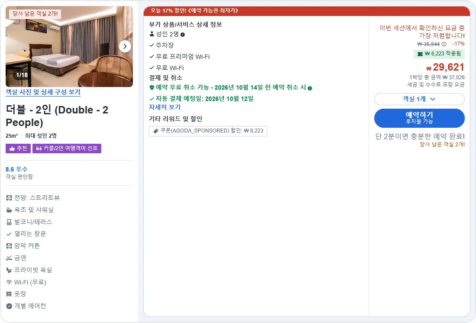Select the balcony 발코니/테라스 icon

coord(9,222)
